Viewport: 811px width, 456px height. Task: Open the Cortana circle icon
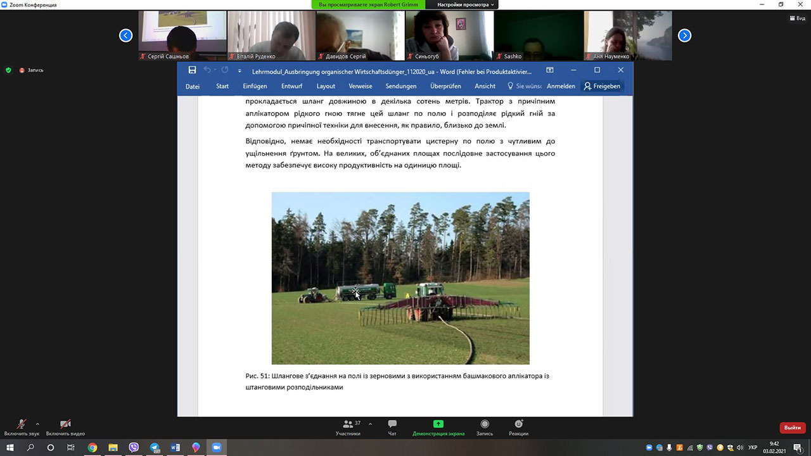click(51, 447)
